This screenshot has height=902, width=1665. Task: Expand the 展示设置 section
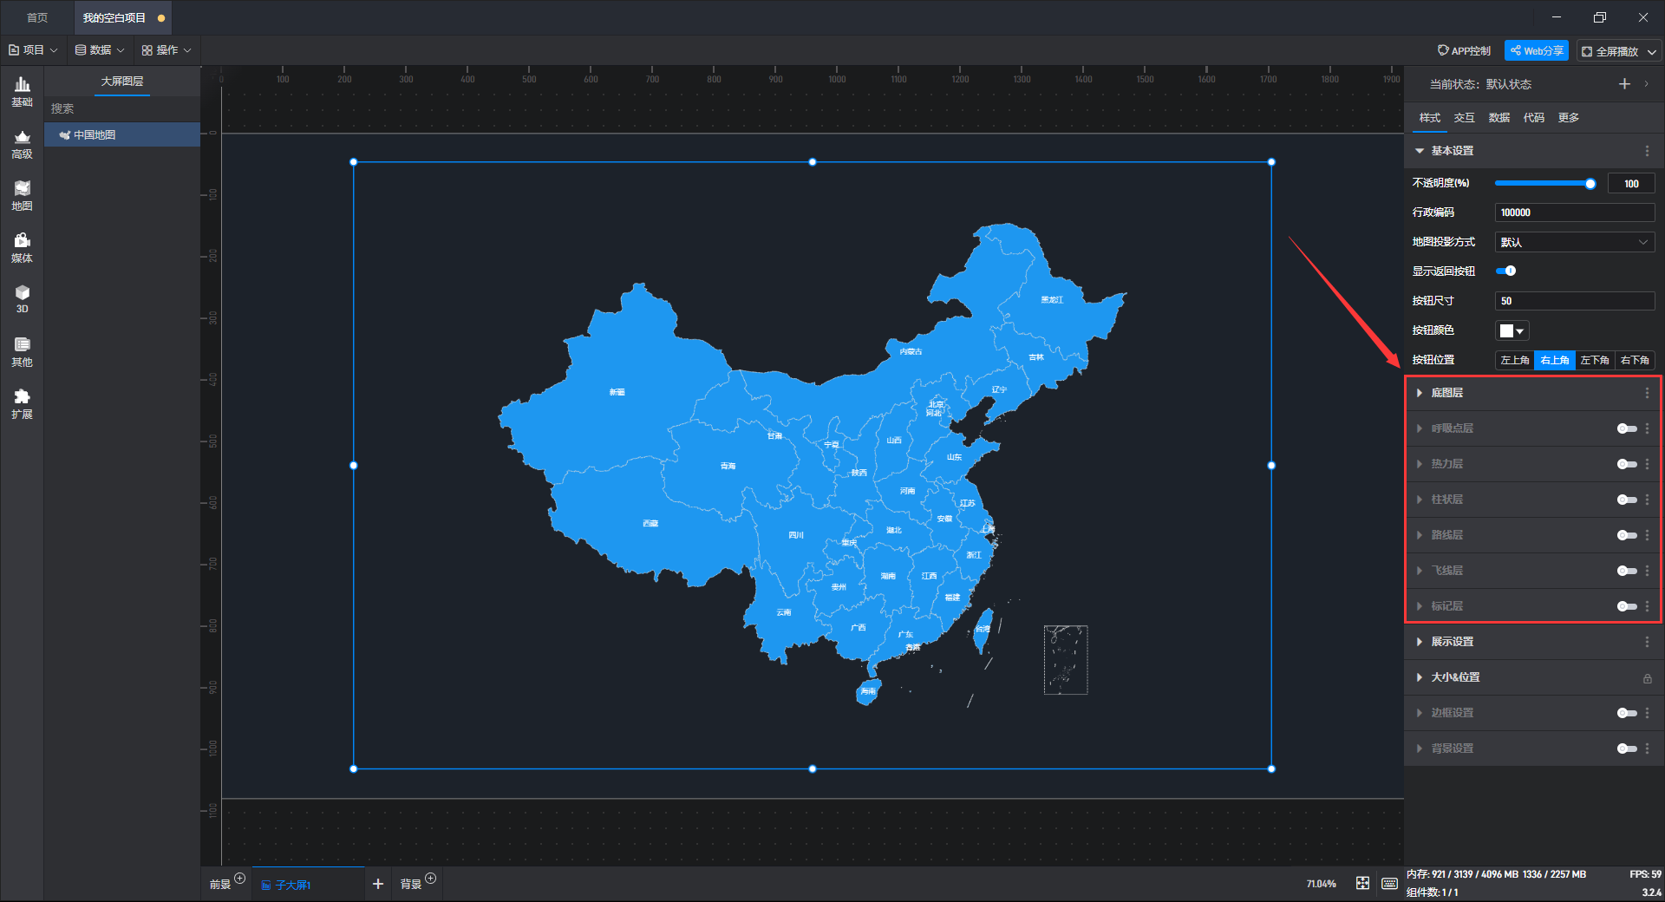1420,642
